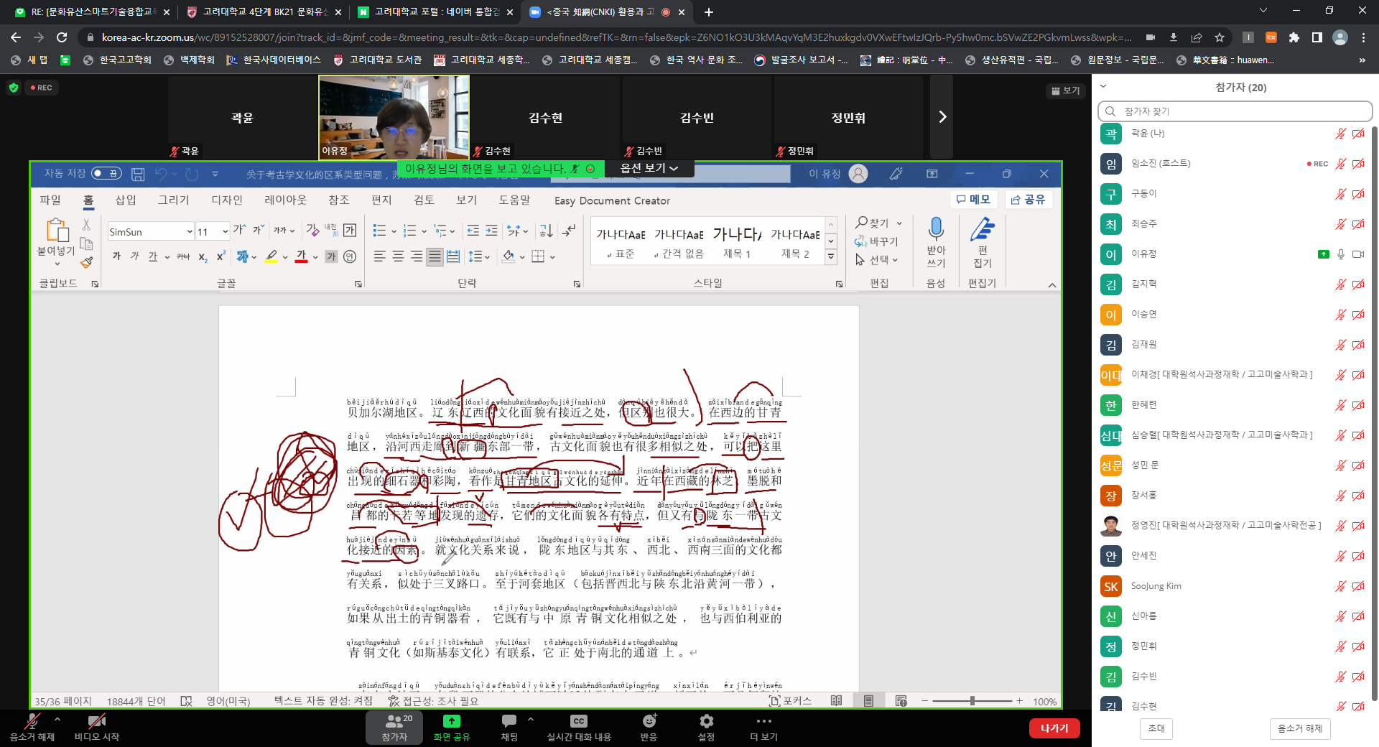Adjust the Word zoom level slider
This screenshot has width=1379, height=747.
(972, 701)
